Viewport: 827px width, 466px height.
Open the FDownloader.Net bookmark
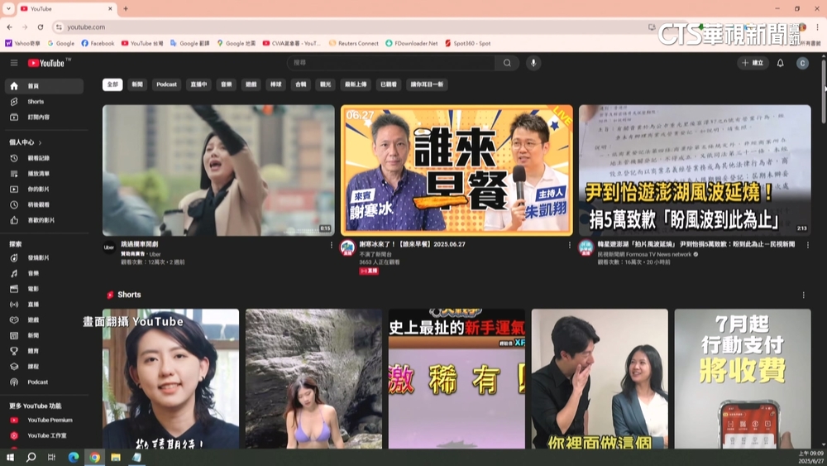pyautogui.click(x=411, y=43)
